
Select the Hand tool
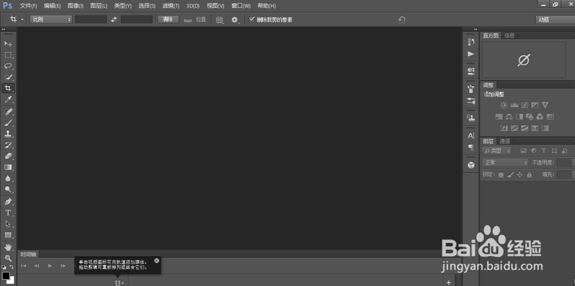tap(8, 247)
